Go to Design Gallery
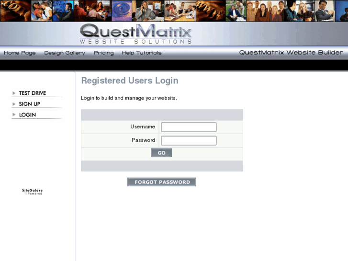 (65, 53)
